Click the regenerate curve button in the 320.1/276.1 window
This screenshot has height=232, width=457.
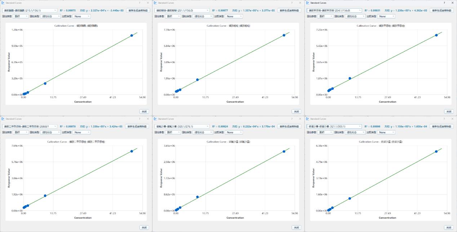(x=289, y=126)
